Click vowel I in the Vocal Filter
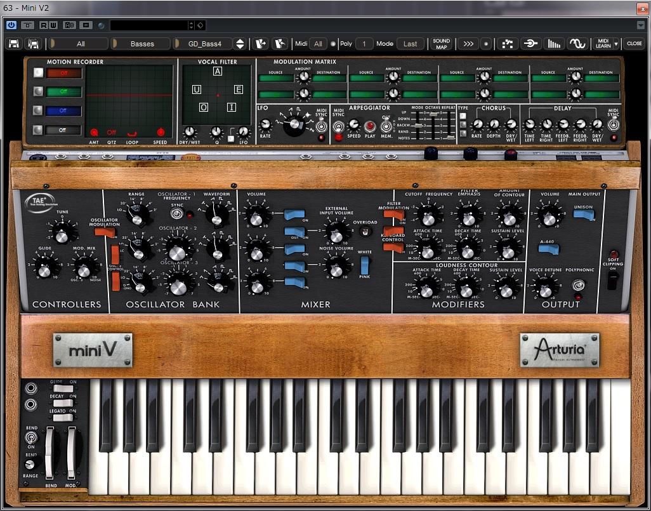This screenshot has width=651, height=511. 231,108
